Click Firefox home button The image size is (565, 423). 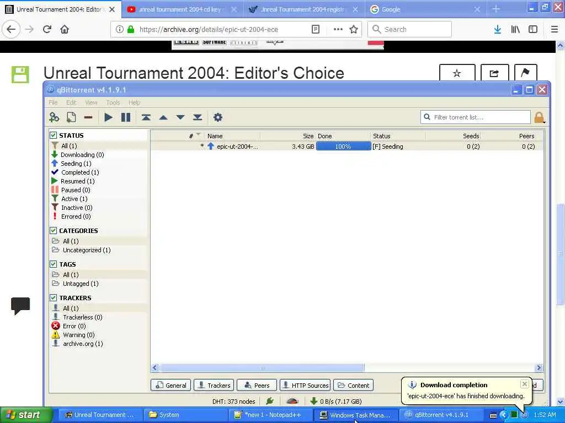click(65, 29)
